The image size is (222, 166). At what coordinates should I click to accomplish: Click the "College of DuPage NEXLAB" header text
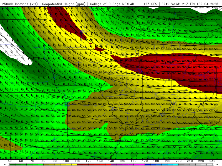pos(112,4)
